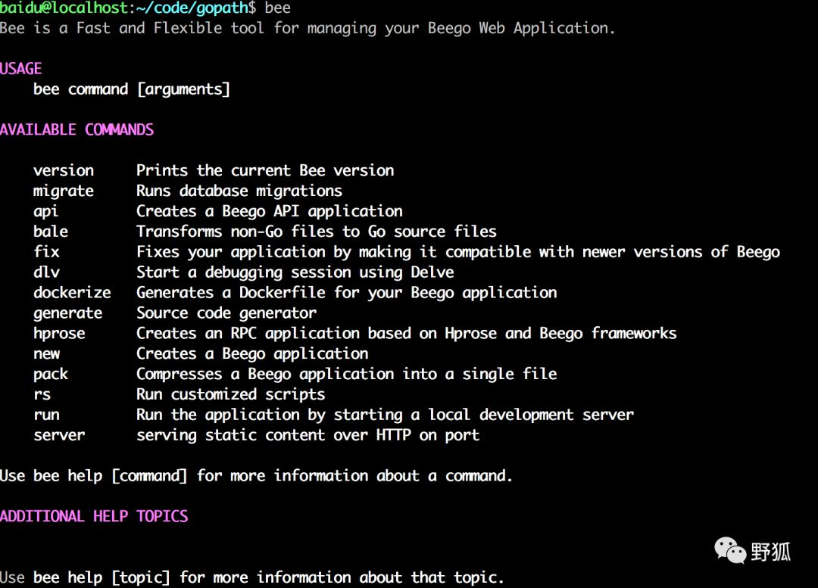
Task: Click the 'hprose' command name
Action: coord(59,334)
